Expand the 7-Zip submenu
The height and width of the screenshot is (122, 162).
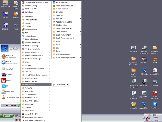(66, 41)
